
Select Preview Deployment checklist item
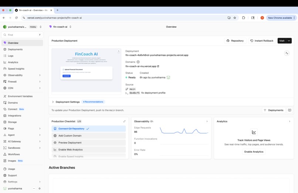tap(89, 143)
